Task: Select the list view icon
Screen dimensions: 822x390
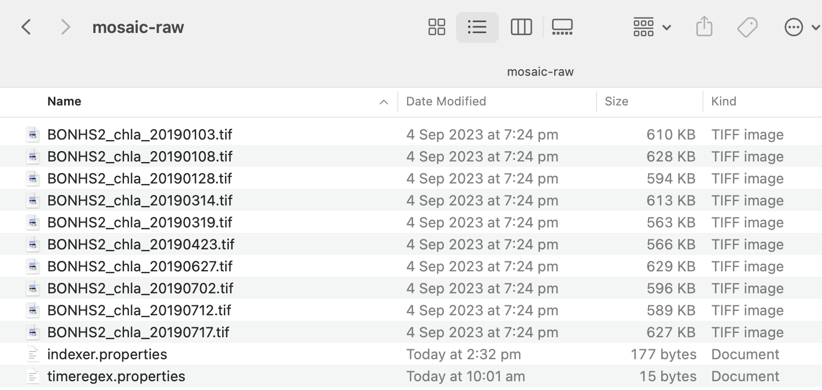Action: point(477,26)
